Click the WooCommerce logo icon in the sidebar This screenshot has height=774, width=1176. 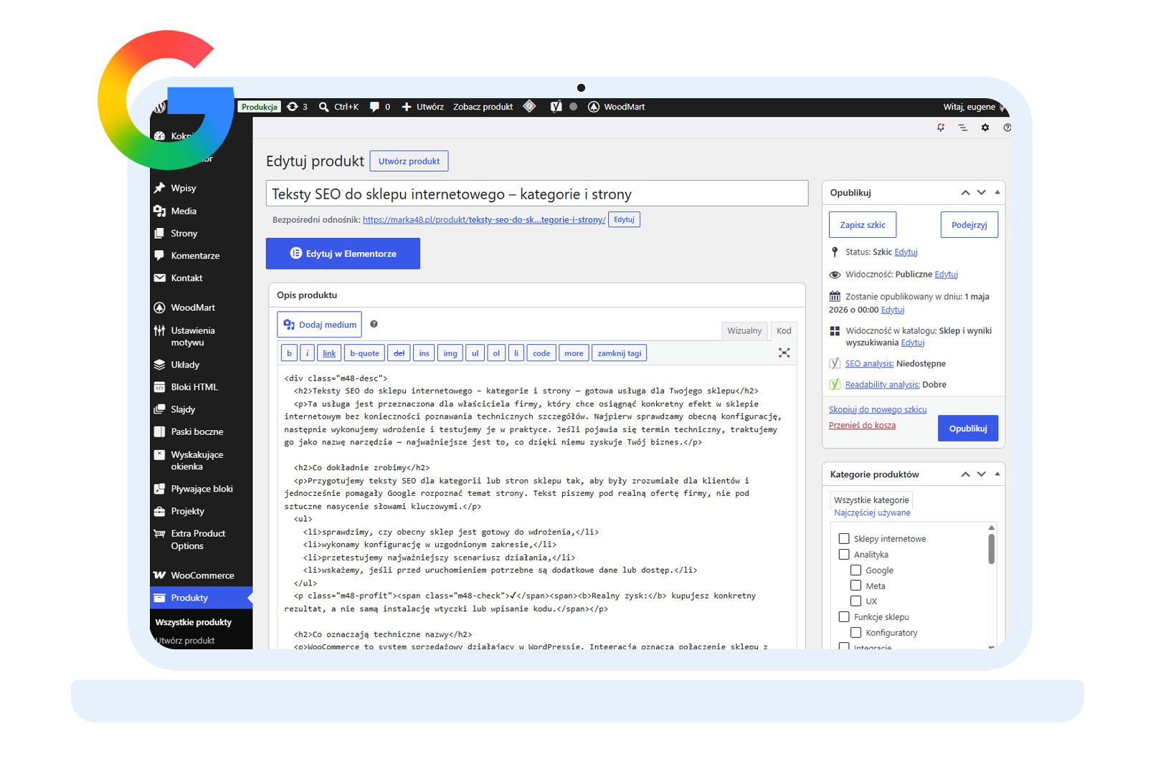[x=159, y=575]
